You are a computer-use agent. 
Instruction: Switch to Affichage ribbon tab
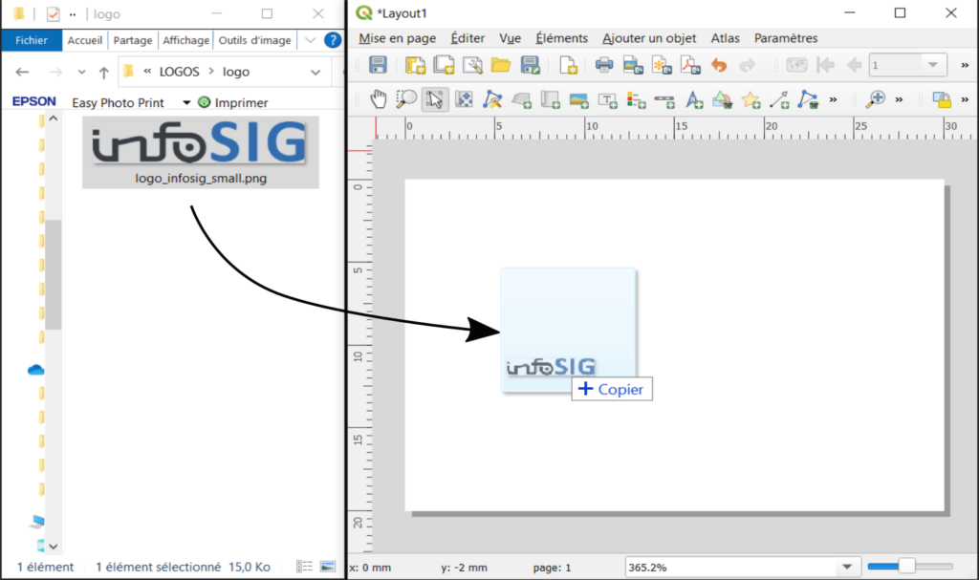[186, 40]
